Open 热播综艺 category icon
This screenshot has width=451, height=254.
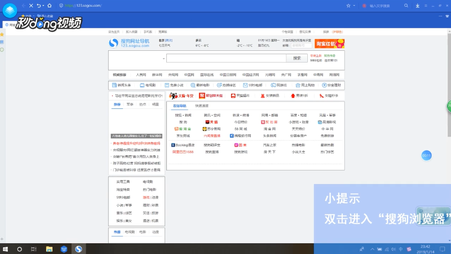pyautogui.click(x=227, y=85)
